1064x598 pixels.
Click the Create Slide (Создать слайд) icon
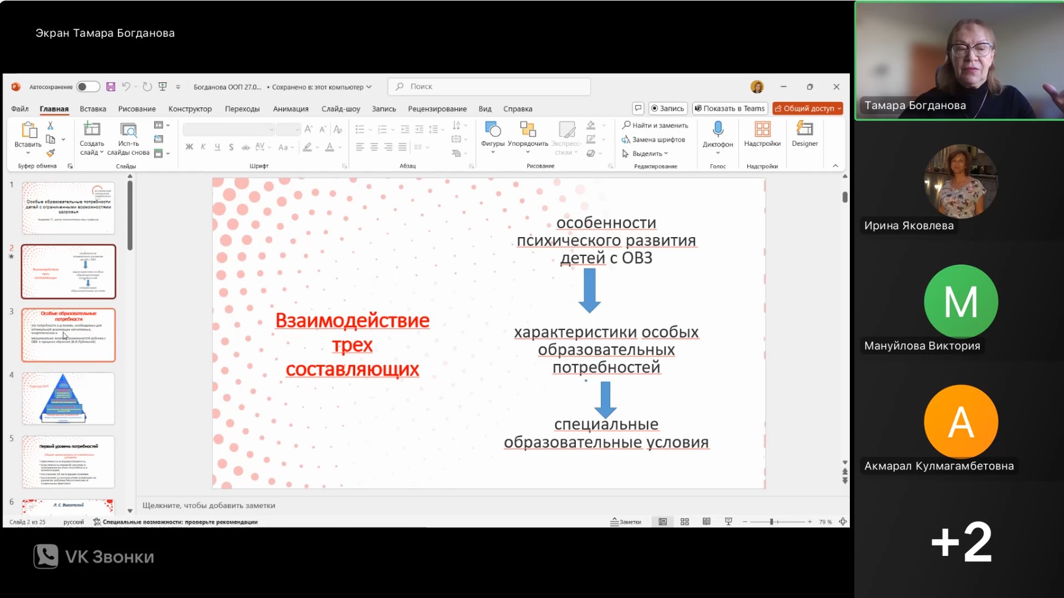[x=92, y=129]
